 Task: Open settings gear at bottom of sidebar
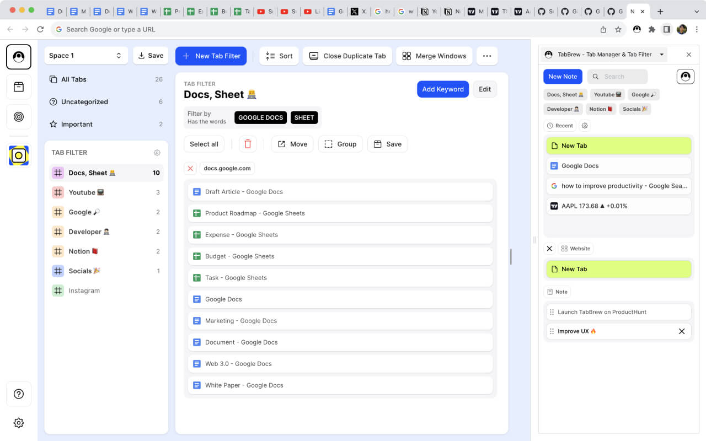pyautogui.click(x=18, y=423)
